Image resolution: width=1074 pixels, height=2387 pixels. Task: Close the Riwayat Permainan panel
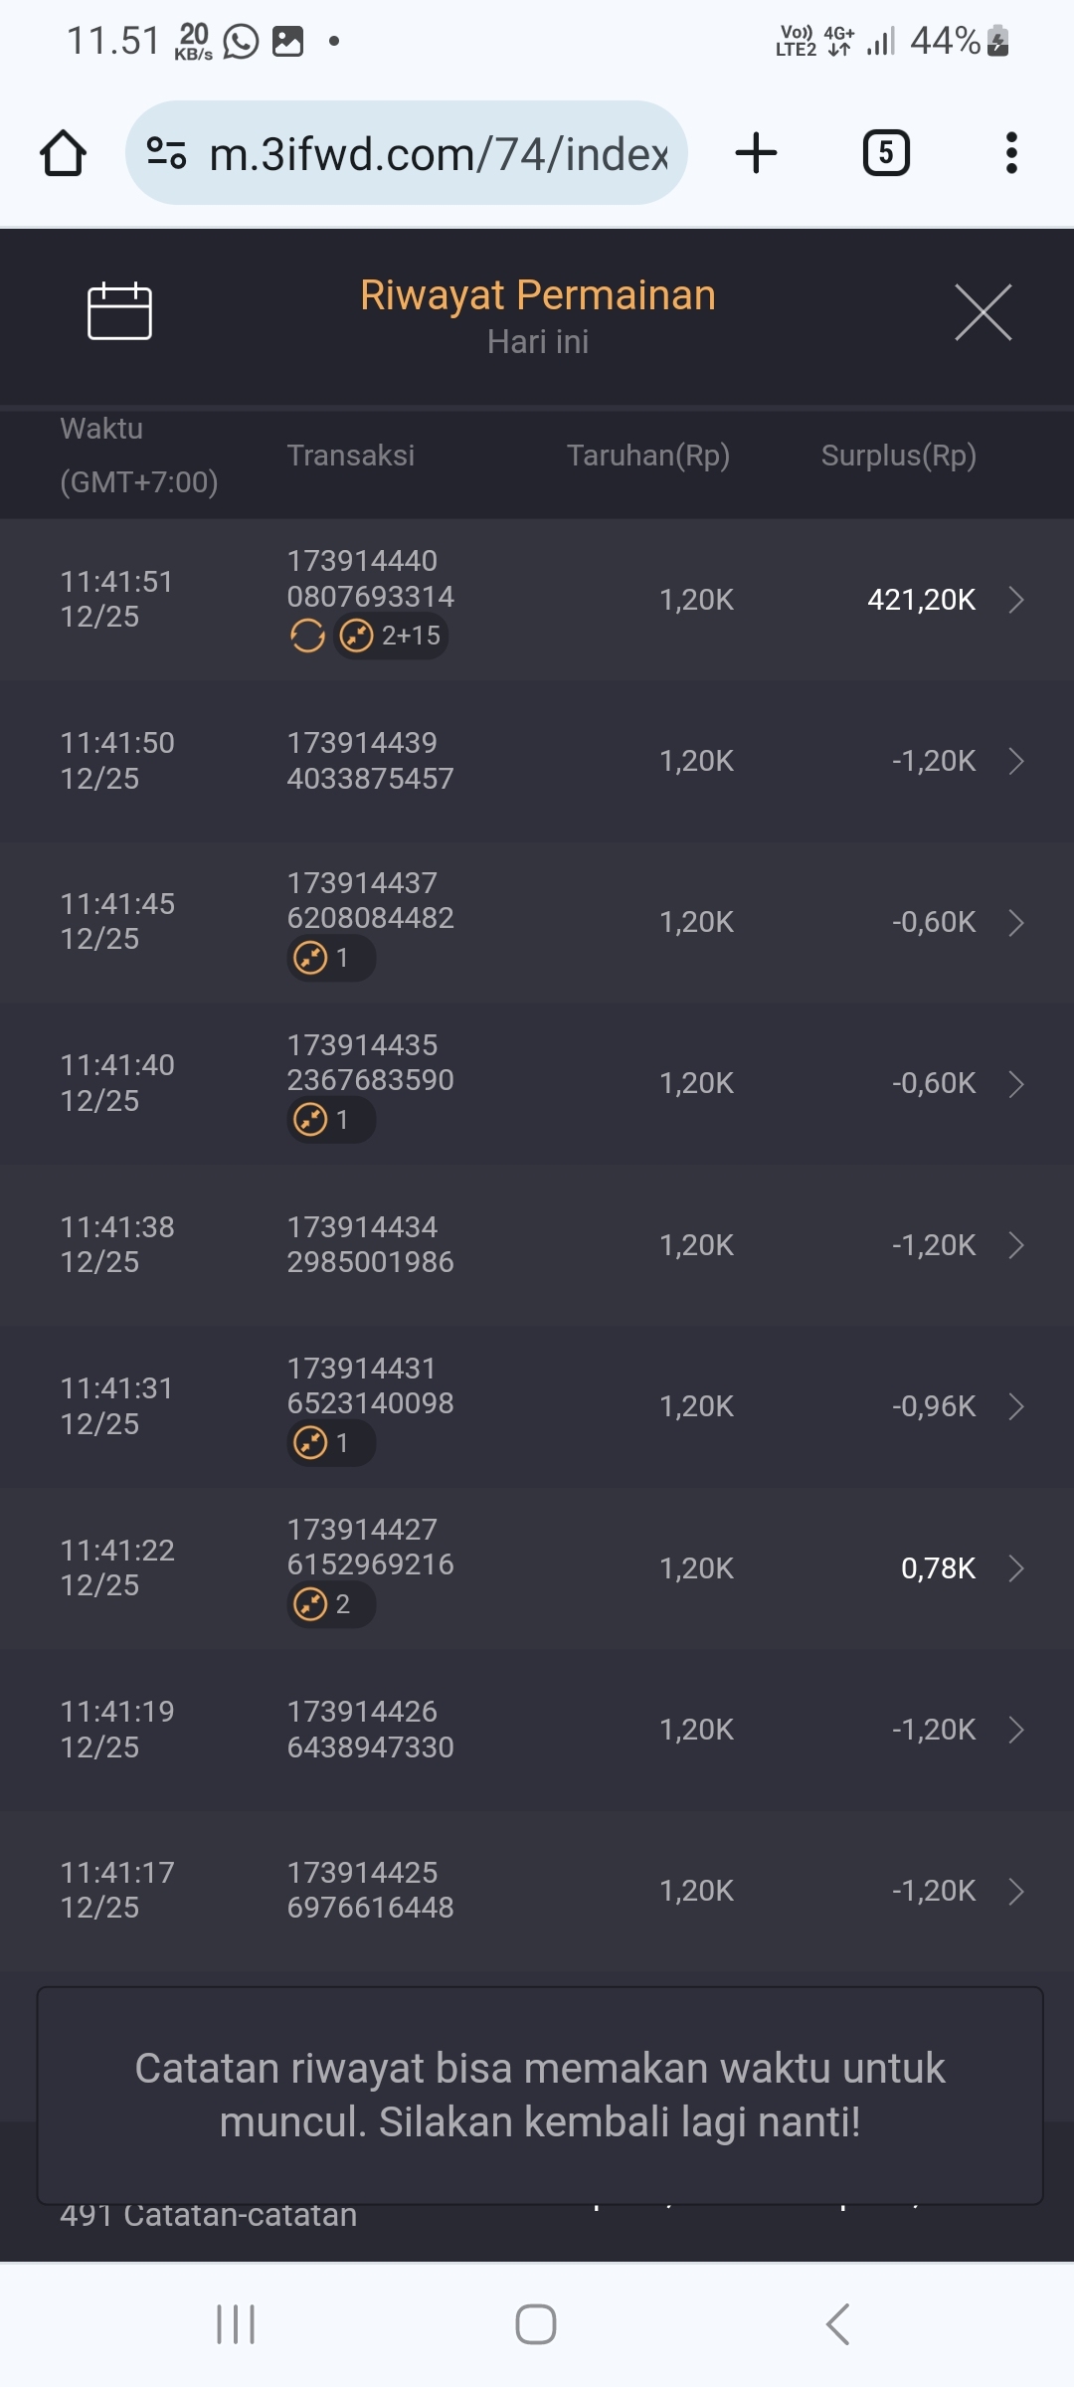pos(983,312)
